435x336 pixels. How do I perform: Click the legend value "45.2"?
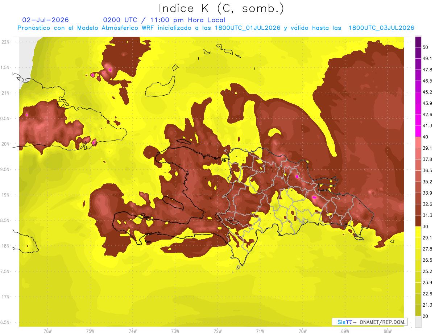coord(428,92)
